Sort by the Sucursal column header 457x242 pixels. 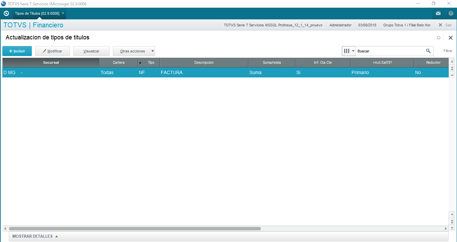51,62
